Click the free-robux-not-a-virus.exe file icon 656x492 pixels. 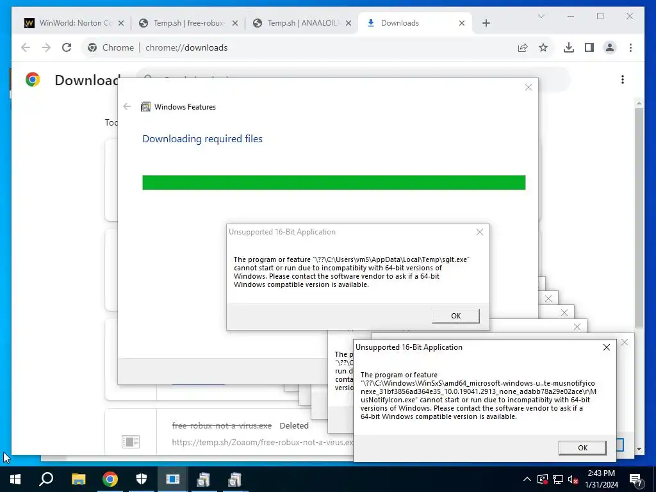[x=131, y=441]
